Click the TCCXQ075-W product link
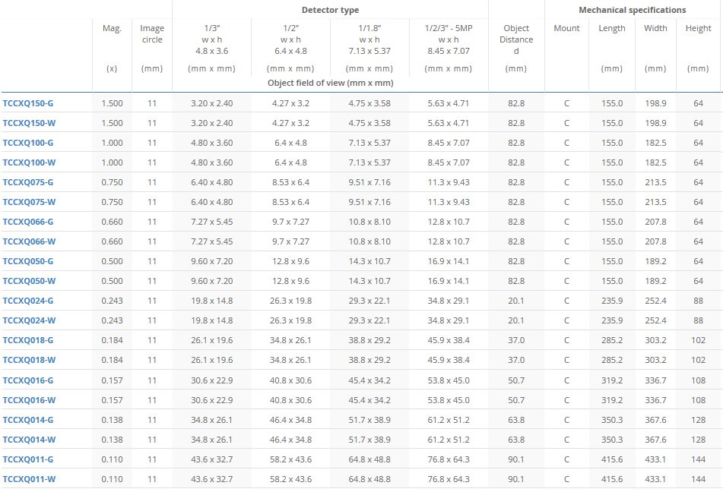Viewport: 723px width, 492px height. pos(29,202)
